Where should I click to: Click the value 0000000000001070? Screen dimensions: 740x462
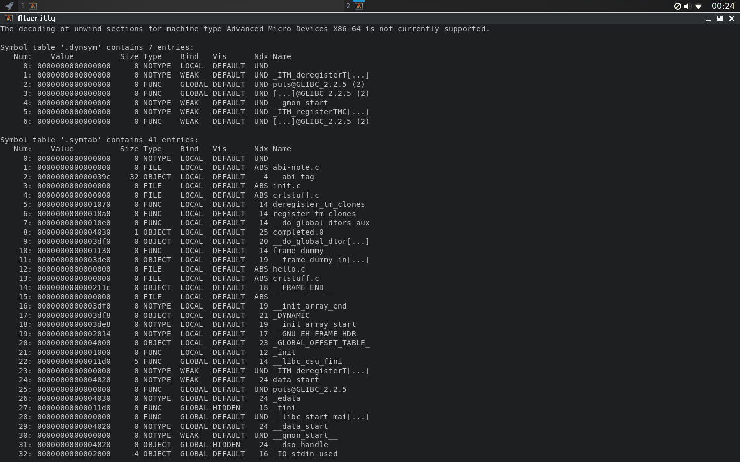tap(74, 204)
